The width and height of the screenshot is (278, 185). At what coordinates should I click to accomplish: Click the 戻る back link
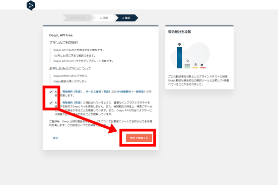[x=56, y=138]
